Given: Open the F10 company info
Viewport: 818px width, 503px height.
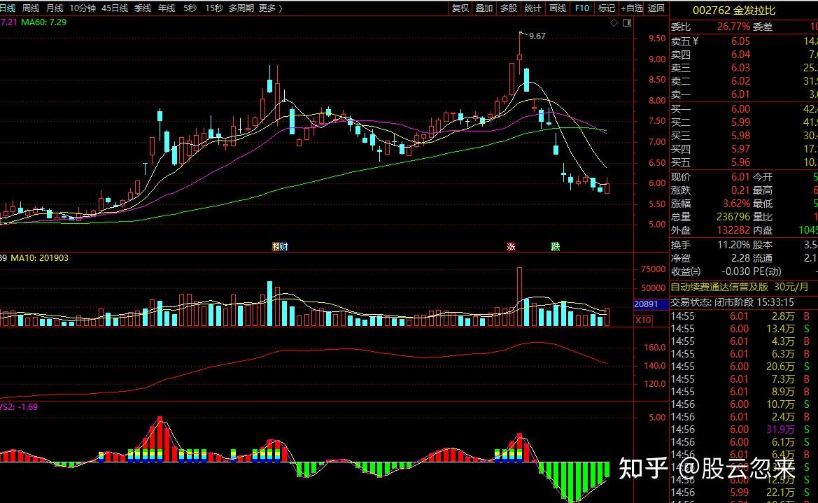Looking at the screenshot, I should (581, 8).
